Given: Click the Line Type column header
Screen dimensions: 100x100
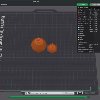Looking at the screenshot, I should pos(80,10).
